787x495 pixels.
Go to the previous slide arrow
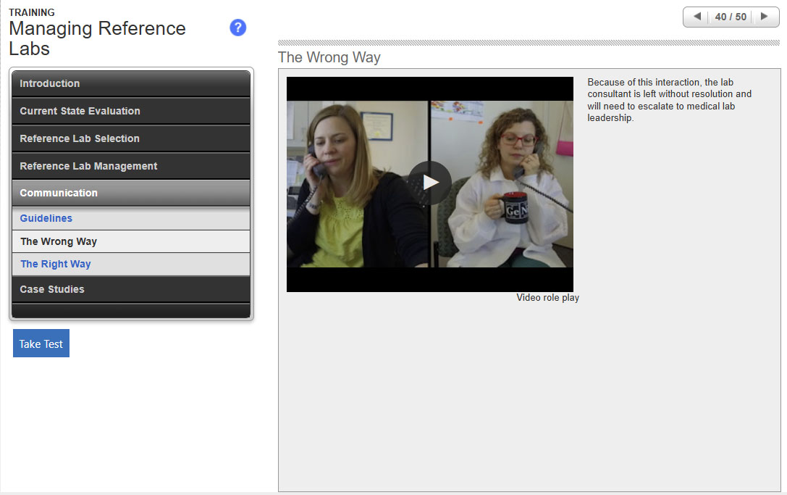[x=696, y=17]
